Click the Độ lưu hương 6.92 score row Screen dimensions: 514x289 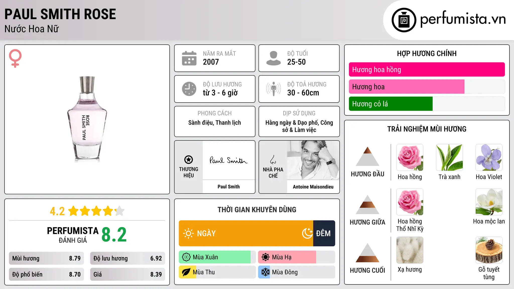click(127, 258)
